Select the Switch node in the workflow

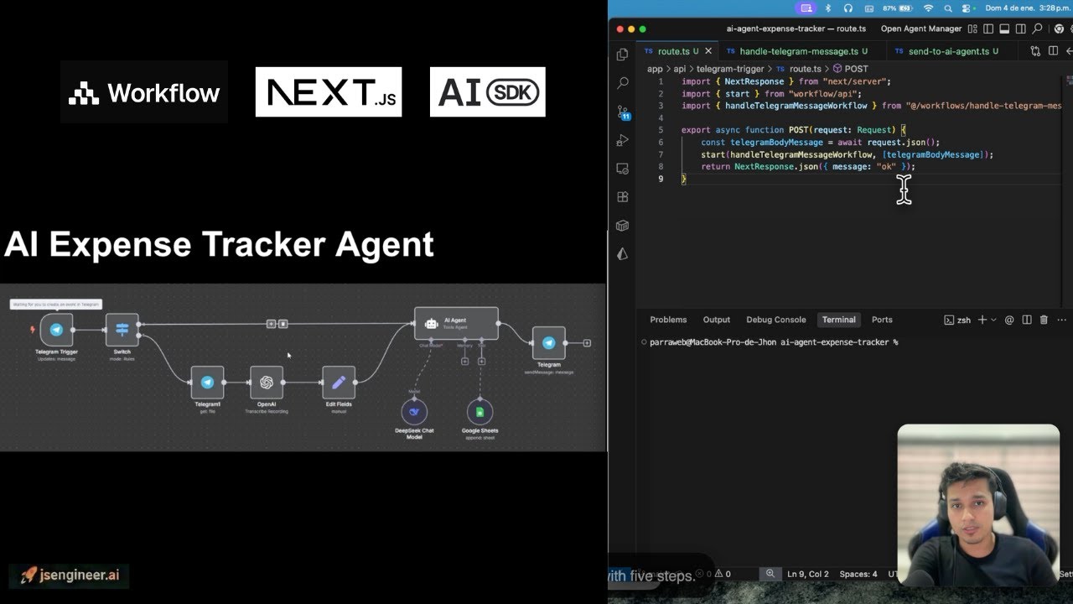(122, 330)
